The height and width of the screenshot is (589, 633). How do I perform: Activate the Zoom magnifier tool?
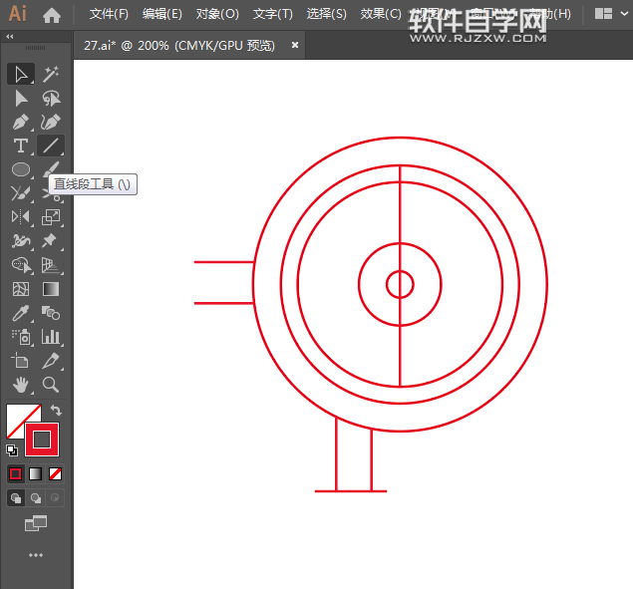51,385
